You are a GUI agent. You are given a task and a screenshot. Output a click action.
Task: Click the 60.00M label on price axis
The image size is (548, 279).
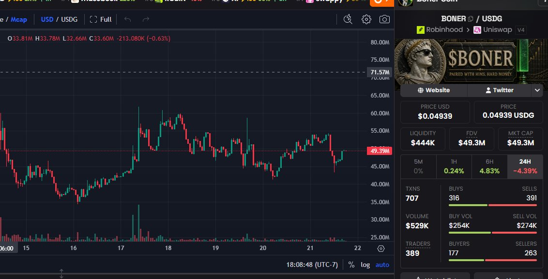click(380, 113)
